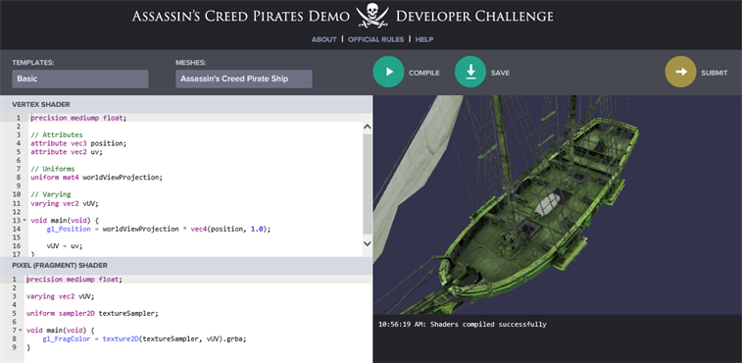Click the '// Varying' comment line

[x=50, y=194]
